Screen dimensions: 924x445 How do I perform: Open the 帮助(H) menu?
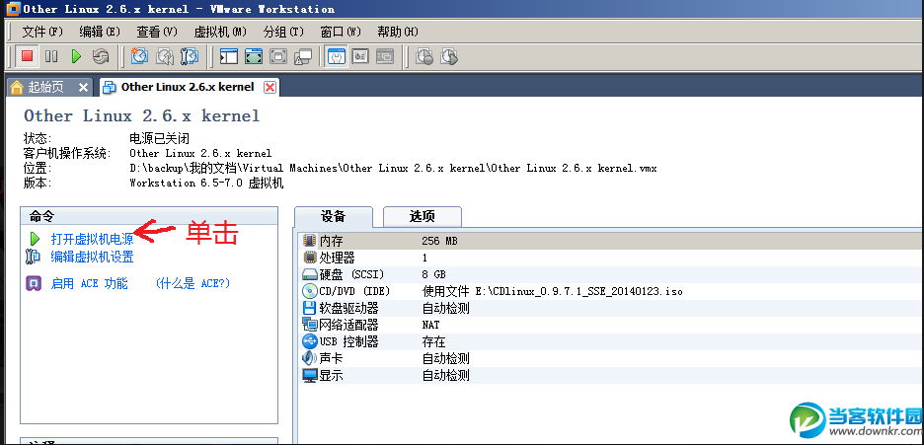tap(398, 32)
